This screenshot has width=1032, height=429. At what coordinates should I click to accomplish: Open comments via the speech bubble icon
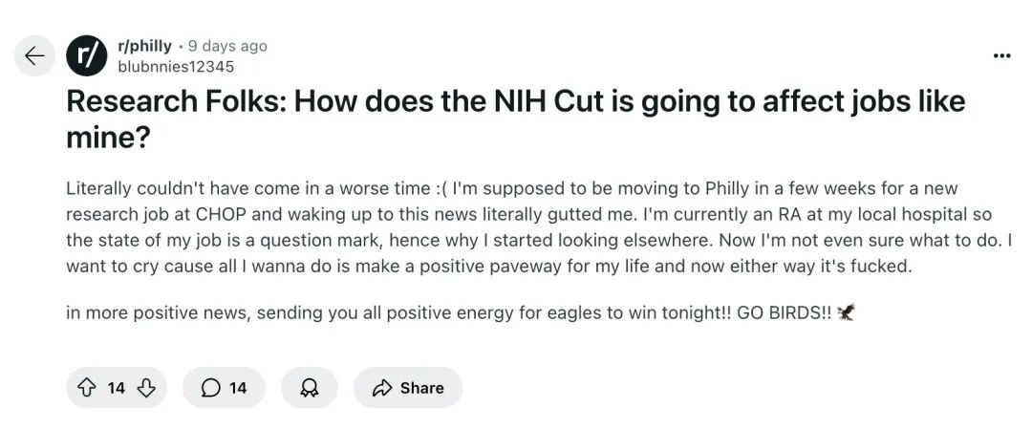pyautogui.click(x=210, y=388)
